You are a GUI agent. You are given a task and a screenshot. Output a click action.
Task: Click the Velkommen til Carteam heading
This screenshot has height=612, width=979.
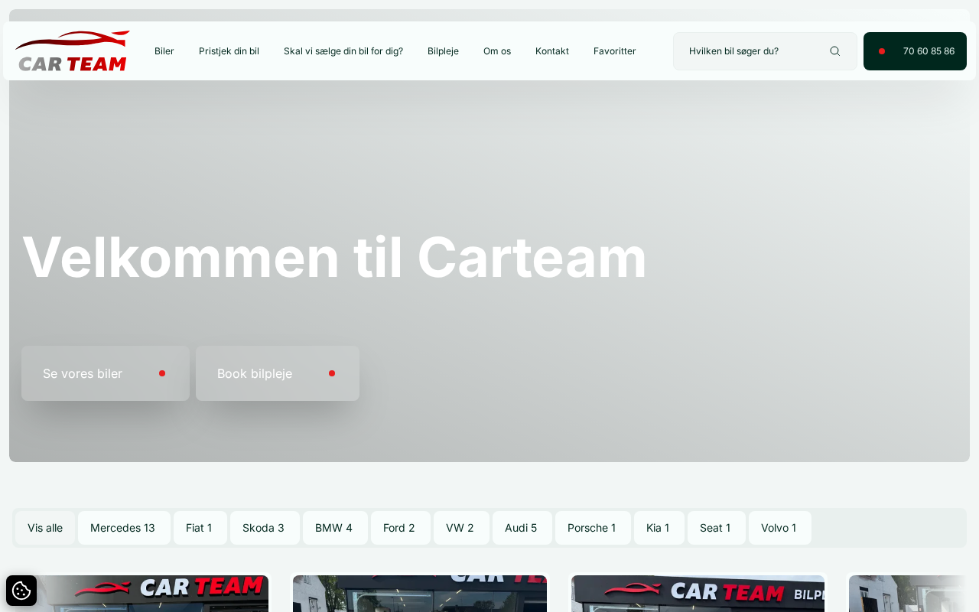coord(334,257)
